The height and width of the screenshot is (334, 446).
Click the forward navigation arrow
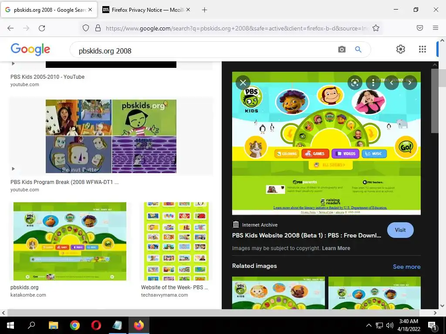click(26, 28)
